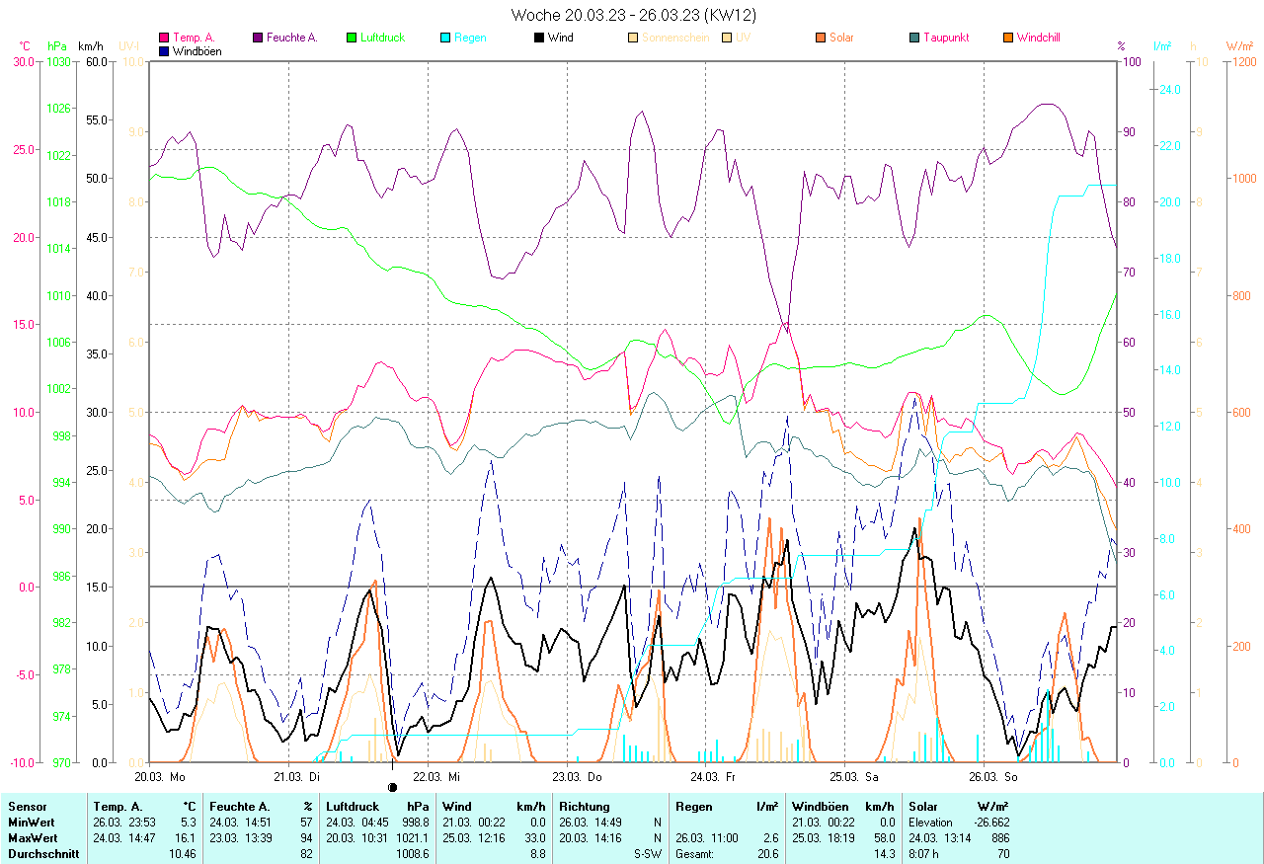Click the purple Feuchte A. legend swatch
1264x864 pixels.
pyautogui.click(x=258, y=38)
